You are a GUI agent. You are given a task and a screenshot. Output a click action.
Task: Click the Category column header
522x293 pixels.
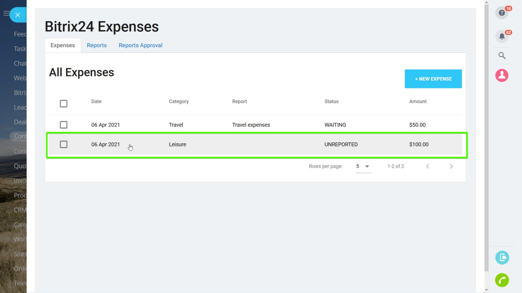click(x=179, y=101)
